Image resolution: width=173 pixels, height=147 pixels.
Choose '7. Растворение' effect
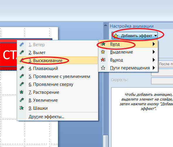58,92
